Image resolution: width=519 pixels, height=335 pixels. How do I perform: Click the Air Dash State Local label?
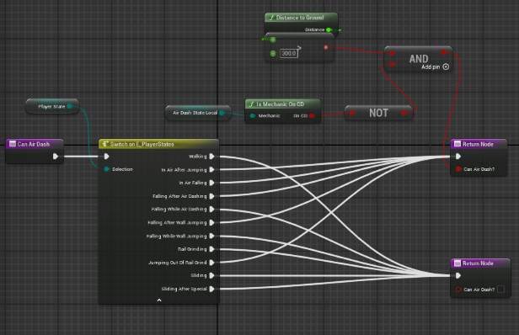pyautogui.click(x=195, y=113)
